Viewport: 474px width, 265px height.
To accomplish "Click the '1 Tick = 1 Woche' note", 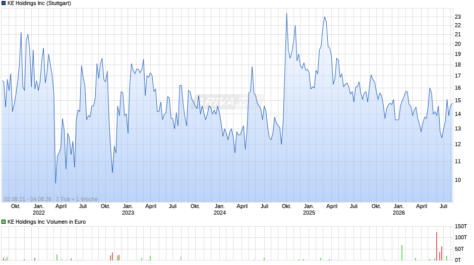I will (77, 199).
